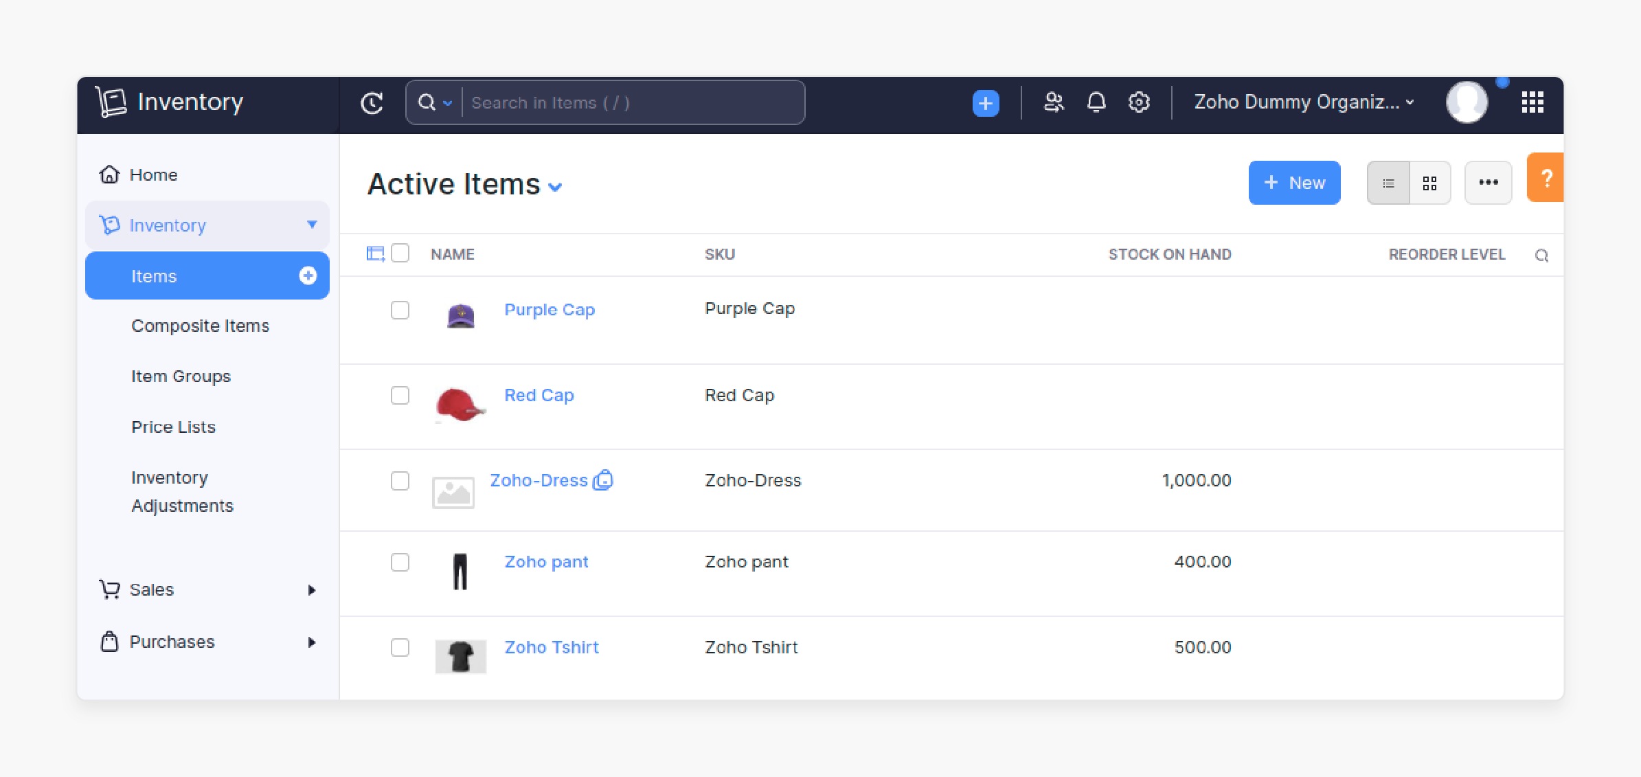Expand the Purchases sidebar section arrow
This screenshot has width=1641, height=777.
click(312, 642)
